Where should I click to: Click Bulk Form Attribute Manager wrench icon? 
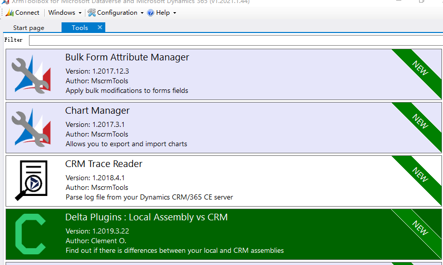coord(31,74)
